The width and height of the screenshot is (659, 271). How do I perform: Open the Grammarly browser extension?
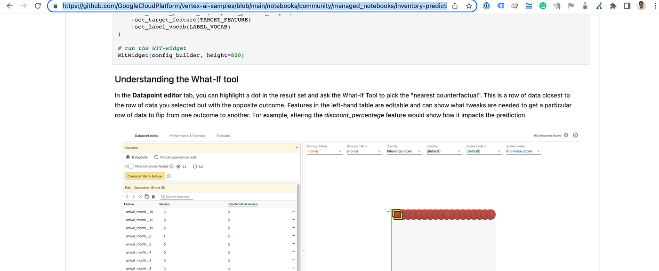pyautogui.click(x=543, y=6)
